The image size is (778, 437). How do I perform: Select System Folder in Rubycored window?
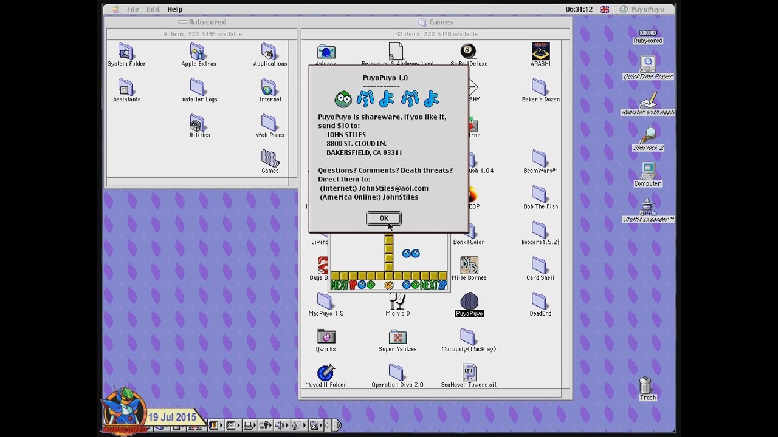point(126,55)
